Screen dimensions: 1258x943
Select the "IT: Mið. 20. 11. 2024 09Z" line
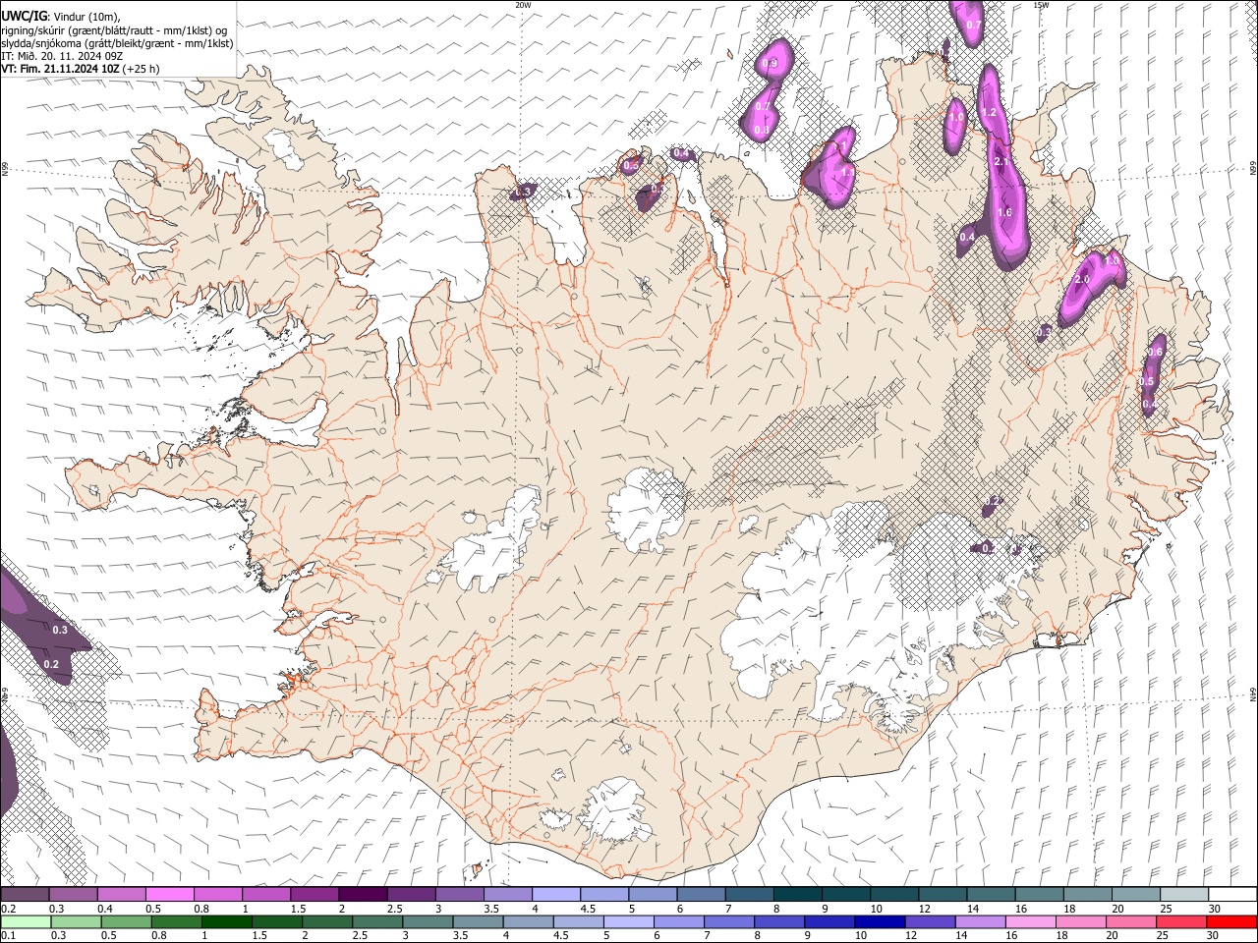coord(62,56)
